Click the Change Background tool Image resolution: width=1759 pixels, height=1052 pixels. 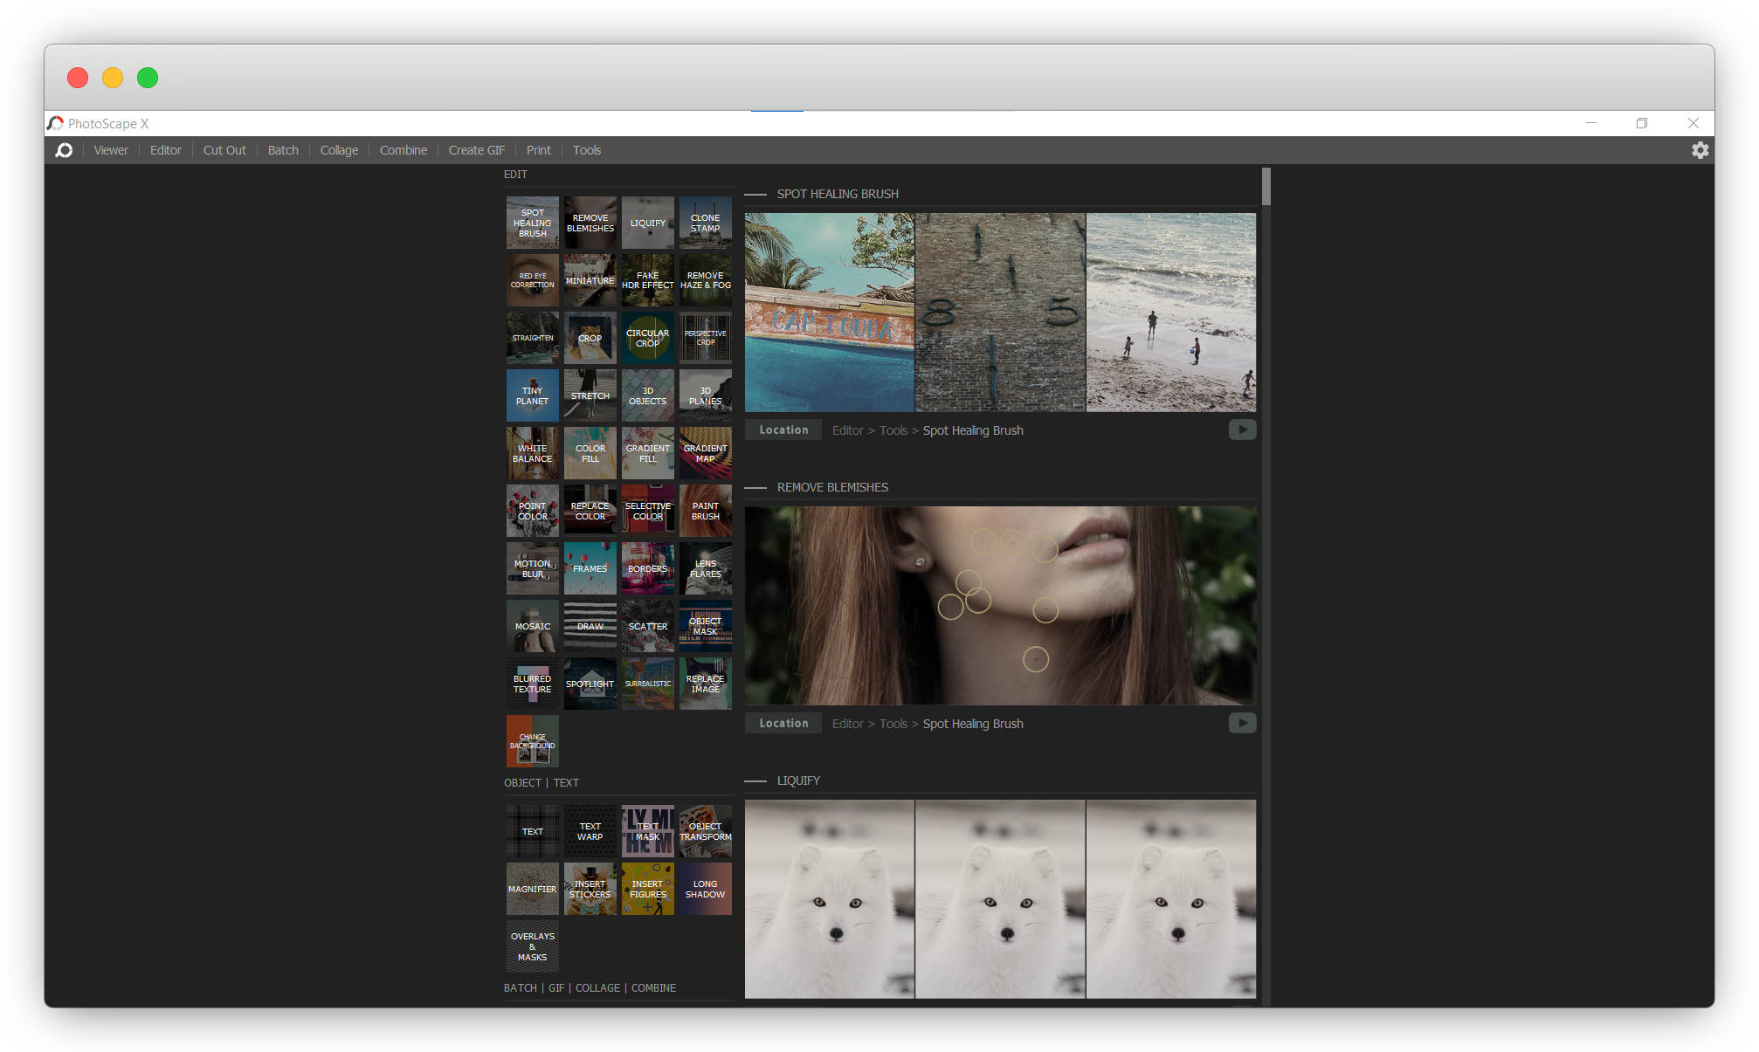pyautogui.click(x=531, y=740)
